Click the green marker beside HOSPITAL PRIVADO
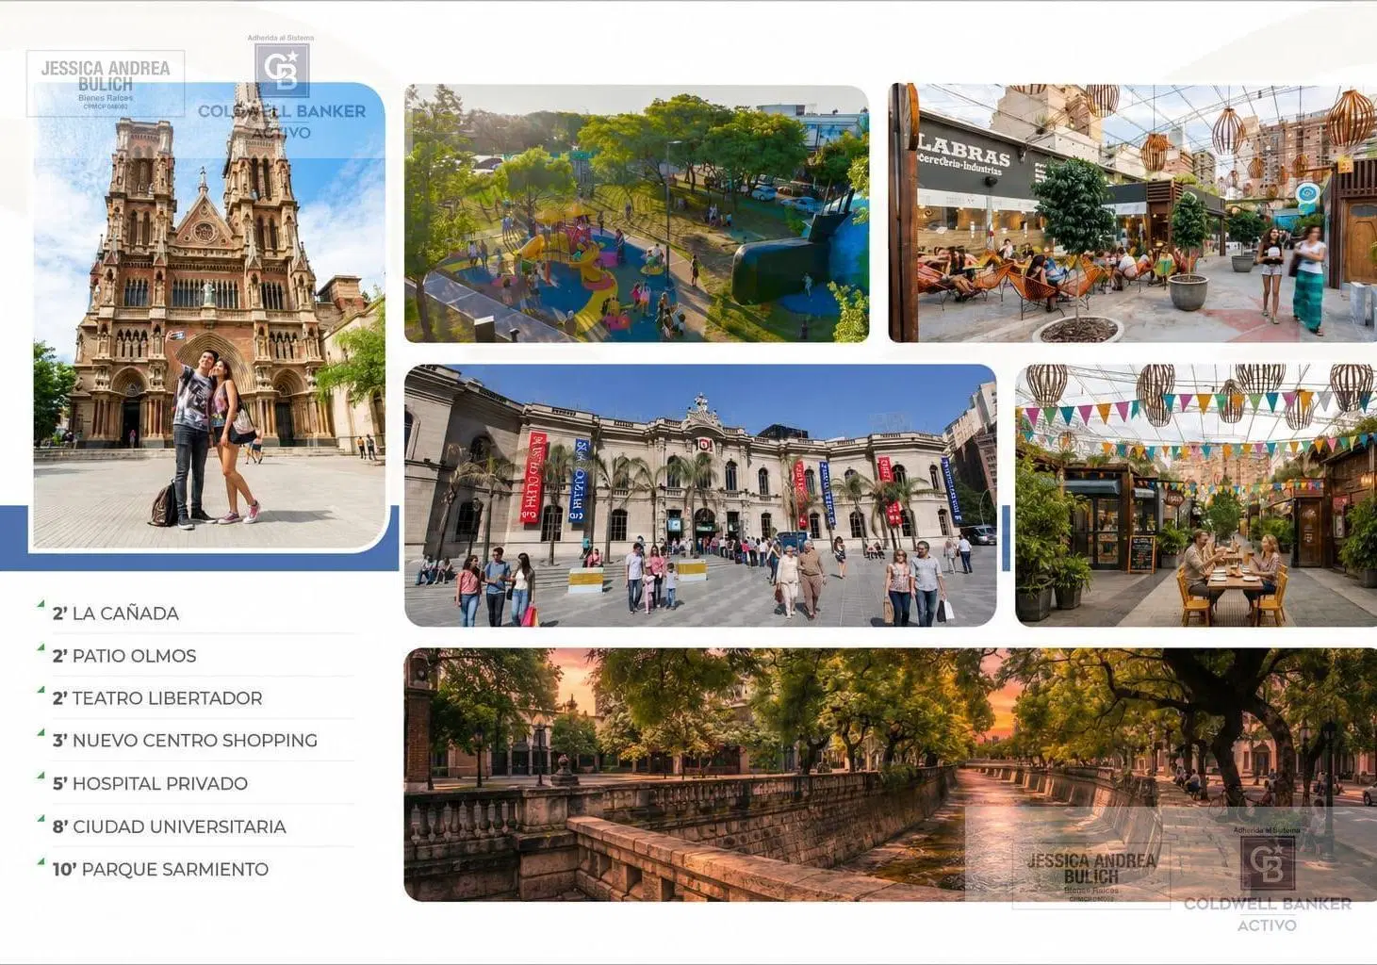The height and width of the screenshot is (965, 1377). tap(41, 776)
